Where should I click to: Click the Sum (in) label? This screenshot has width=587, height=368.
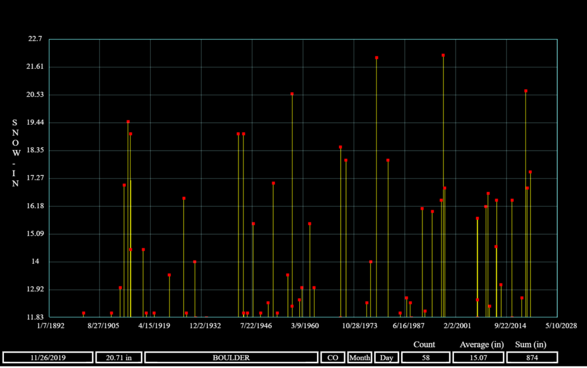click(530, 345)
